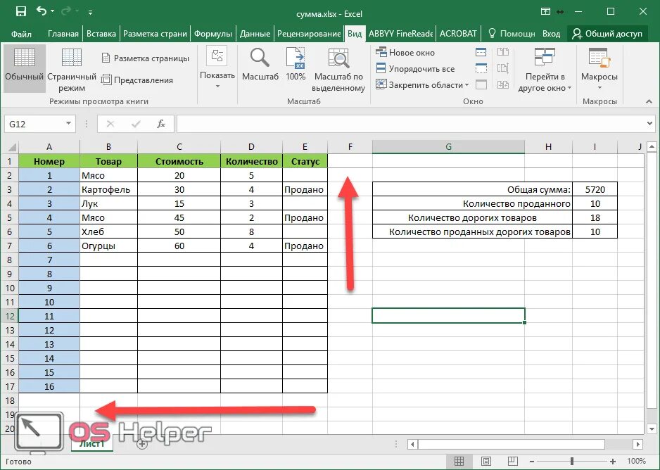The width and height of the screenshot is (660, 470).
Task: Click the Reset Window Position icon
Action: click(x=503, y=84)
